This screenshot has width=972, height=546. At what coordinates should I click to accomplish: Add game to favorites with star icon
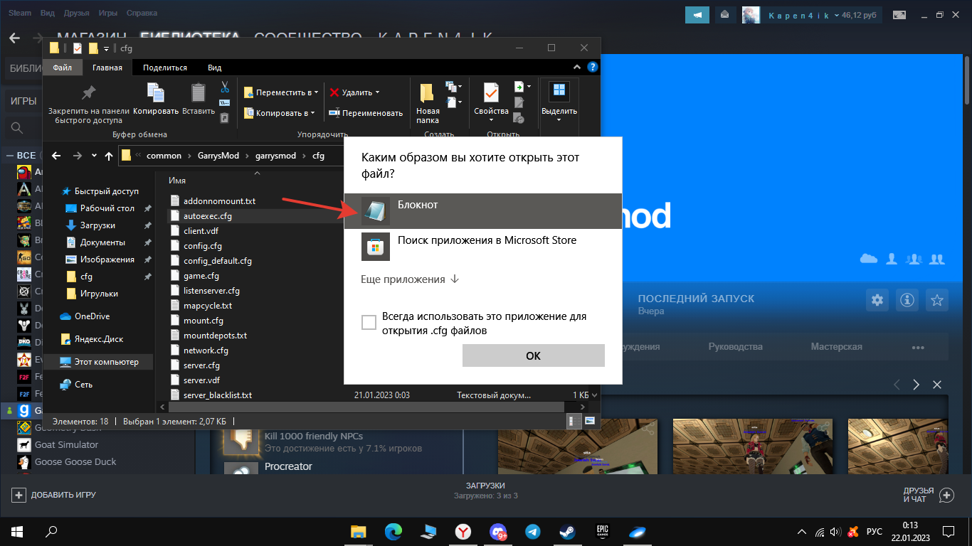click(x=937, y=299)
